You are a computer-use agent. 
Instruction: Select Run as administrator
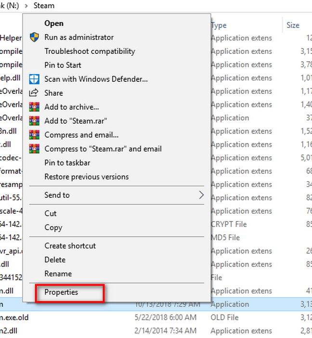pos(79,37)
